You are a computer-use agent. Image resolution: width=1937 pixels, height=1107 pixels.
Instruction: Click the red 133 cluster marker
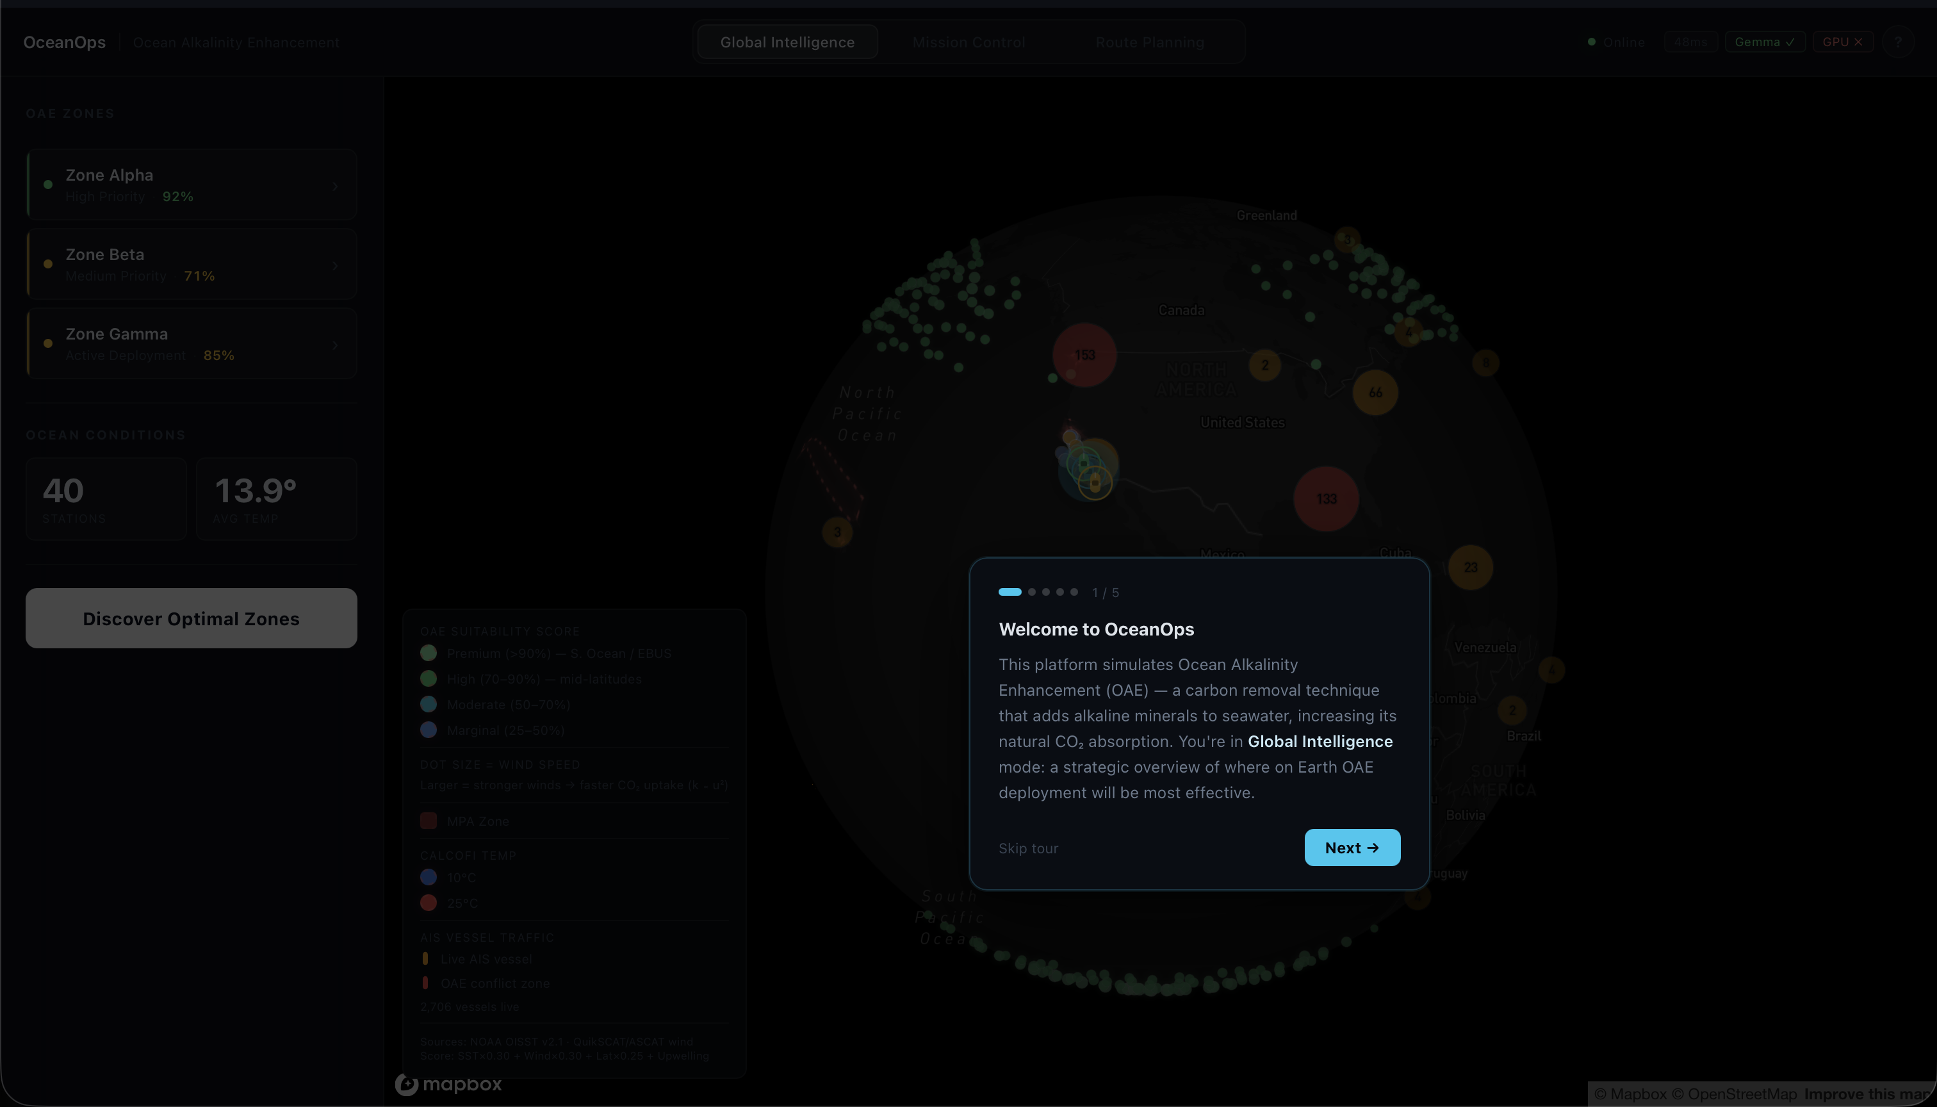point(1326,499)
